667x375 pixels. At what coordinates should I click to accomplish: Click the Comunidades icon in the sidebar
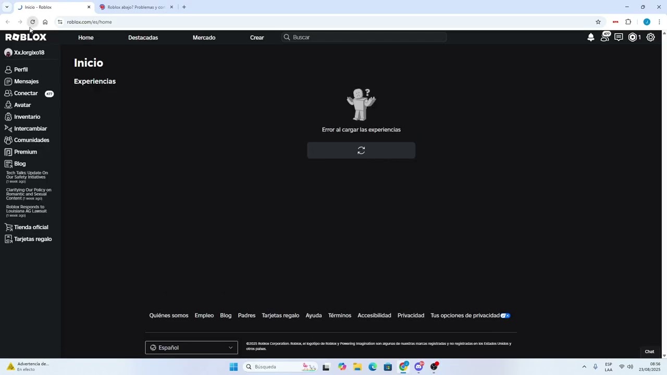[8, 140]
